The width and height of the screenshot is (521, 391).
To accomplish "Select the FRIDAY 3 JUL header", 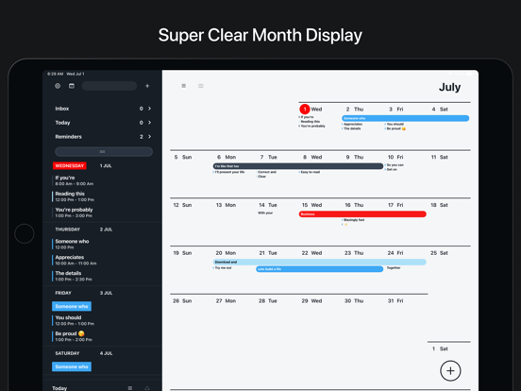I will coord(84,293).
